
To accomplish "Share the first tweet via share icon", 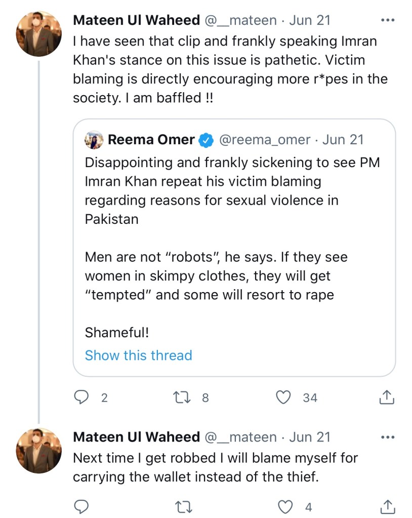I will 386,397.
